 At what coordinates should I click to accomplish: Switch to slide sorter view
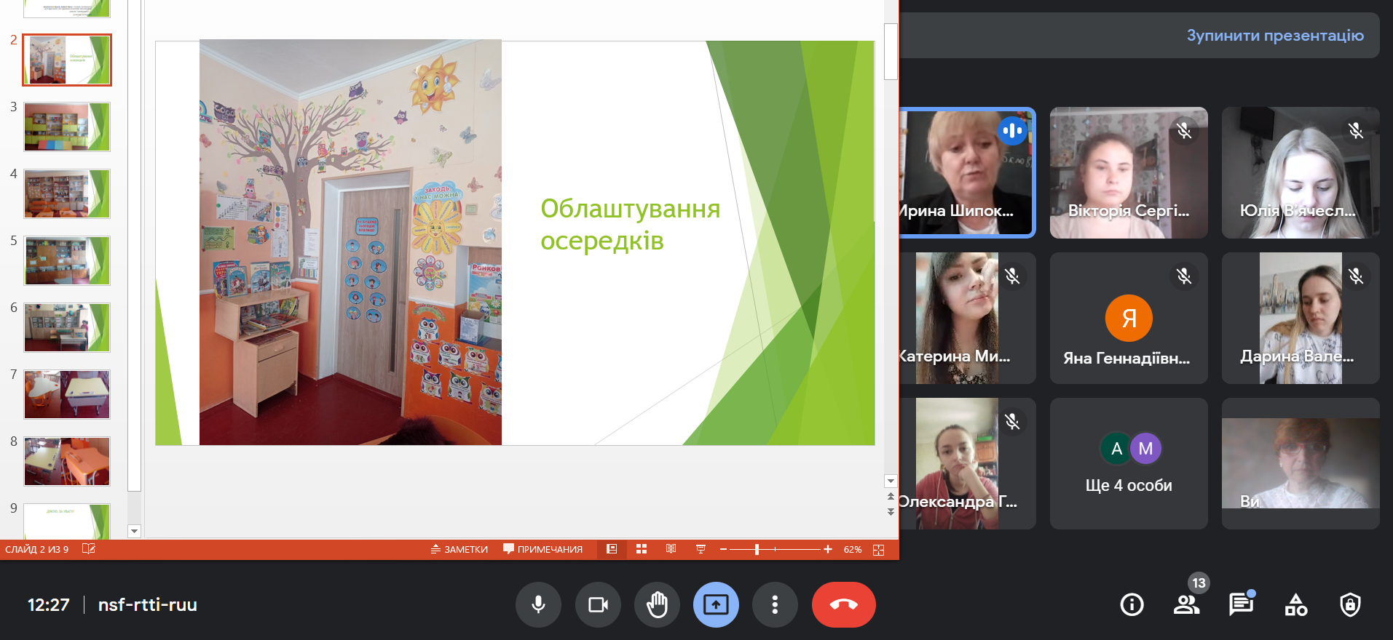[642, 549]
